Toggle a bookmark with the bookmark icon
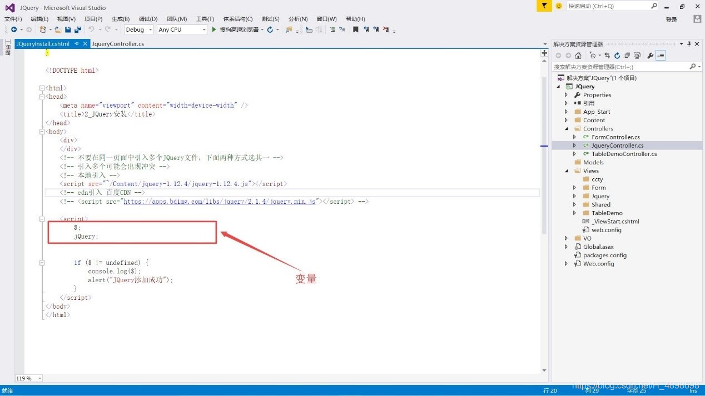 (x=355, y=29)
